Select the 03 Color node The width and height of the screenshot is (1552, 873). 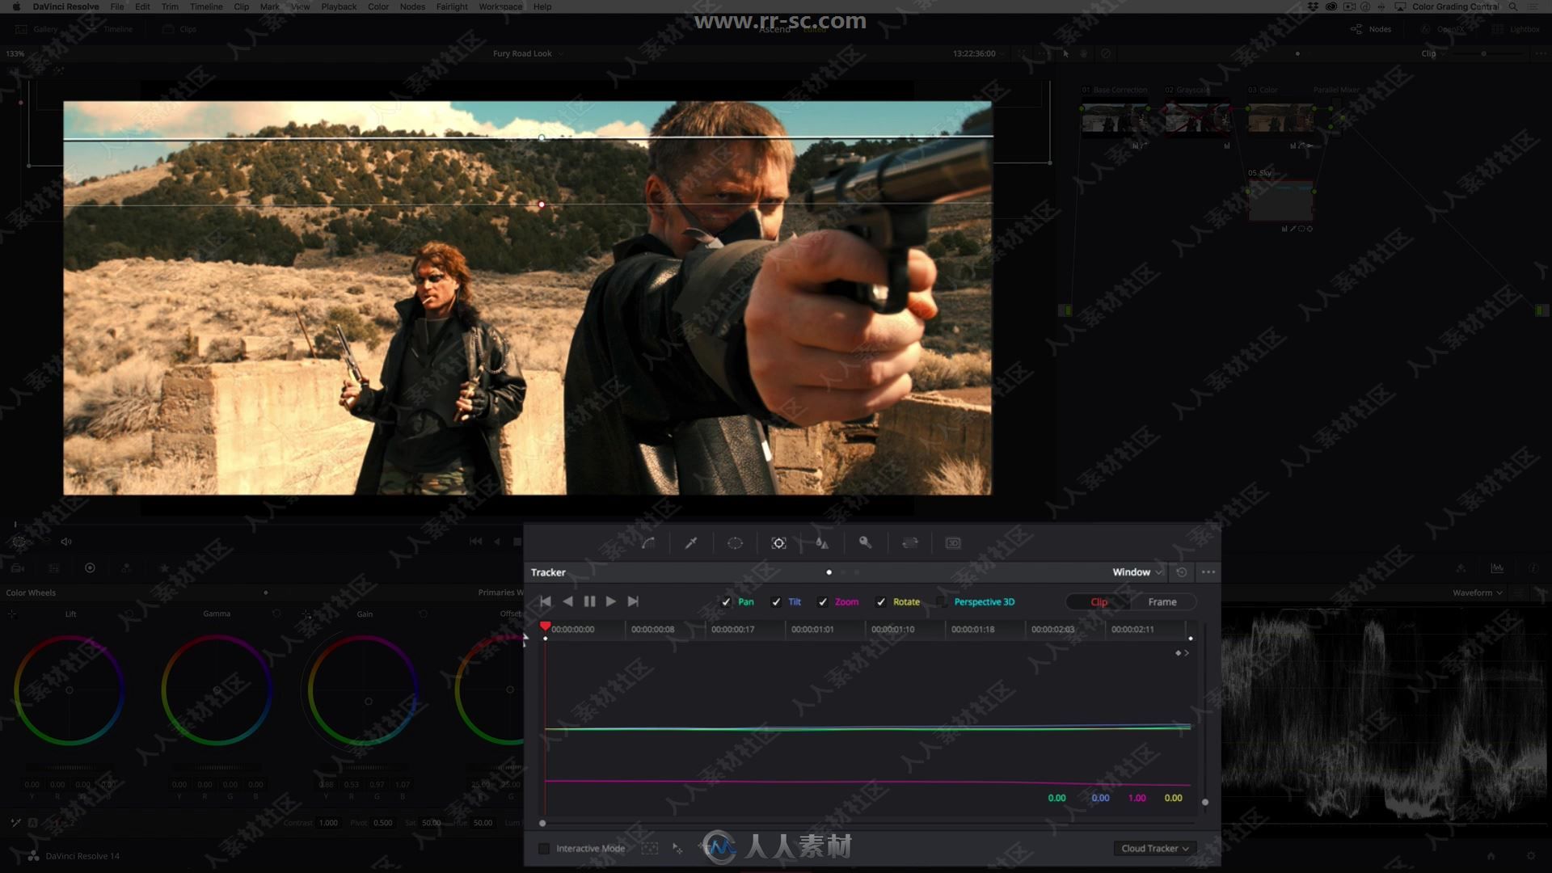click(x=1281, y=120)
